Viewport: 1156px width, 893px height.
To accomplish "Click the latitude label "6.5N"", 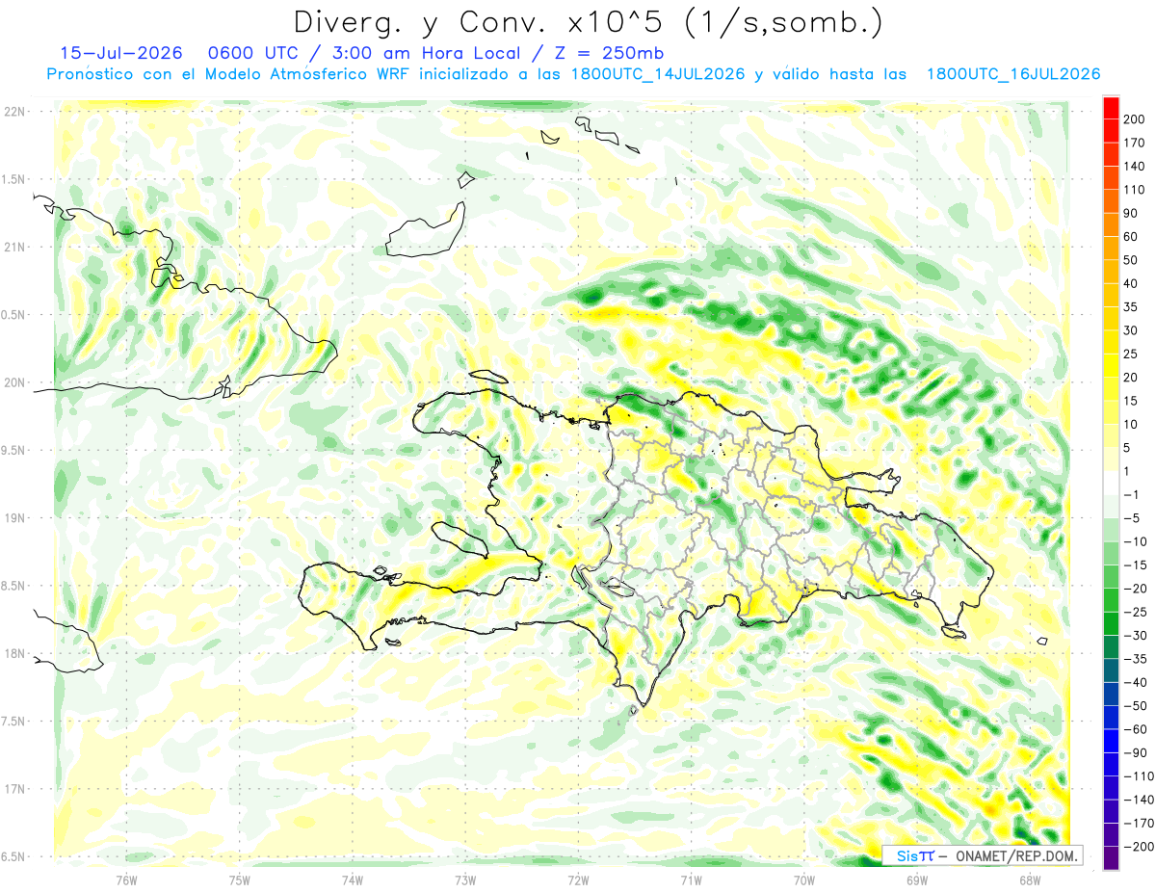I will 14,856.
